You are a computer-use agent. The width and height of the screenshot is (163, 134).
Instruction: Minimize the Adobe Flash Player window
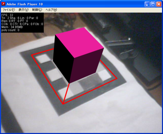pos(147,4)
